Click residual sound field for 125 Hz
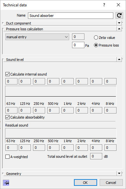126x189 pixels. click(25, 148)
